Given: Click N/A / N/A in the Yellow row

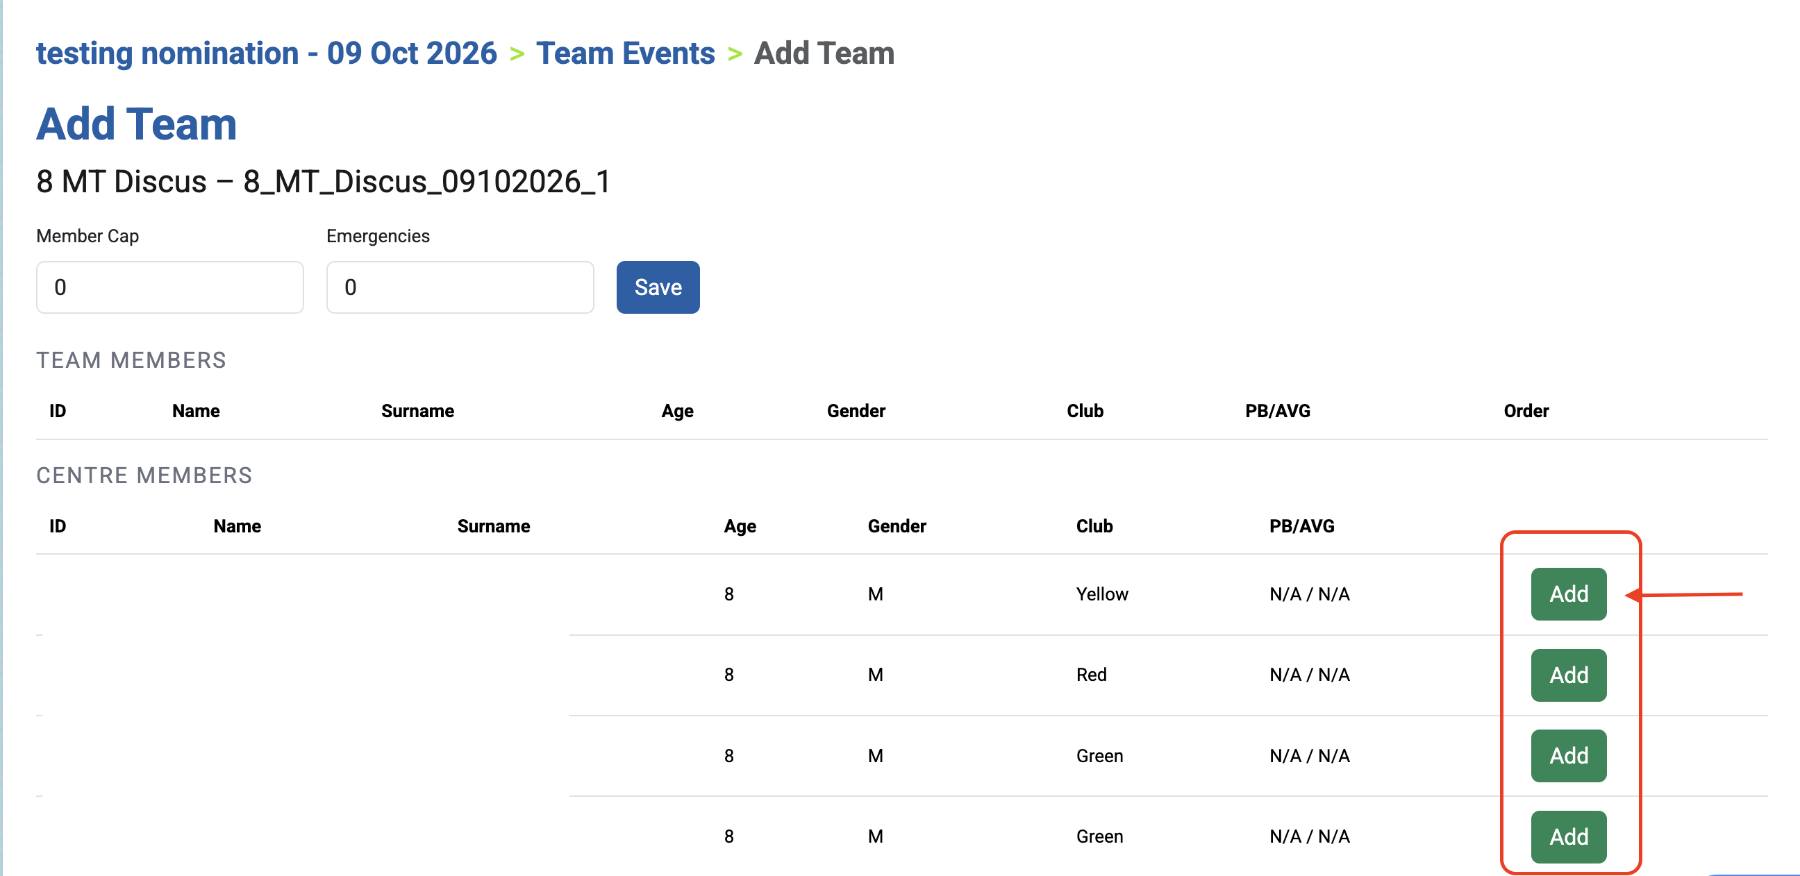Looking at the screenshot, I should pyautogui.click(x=1310, y=593).
